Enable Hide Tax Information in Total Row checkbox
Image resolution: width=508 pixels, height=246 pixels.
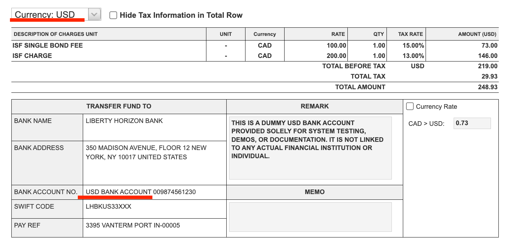[113, 15]
